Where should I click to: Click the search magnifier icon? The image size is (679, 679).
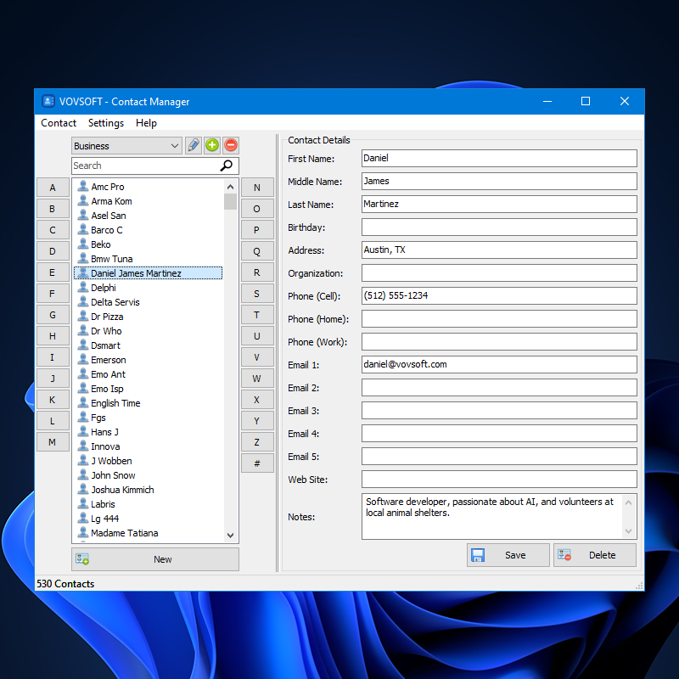click(227, 166)
